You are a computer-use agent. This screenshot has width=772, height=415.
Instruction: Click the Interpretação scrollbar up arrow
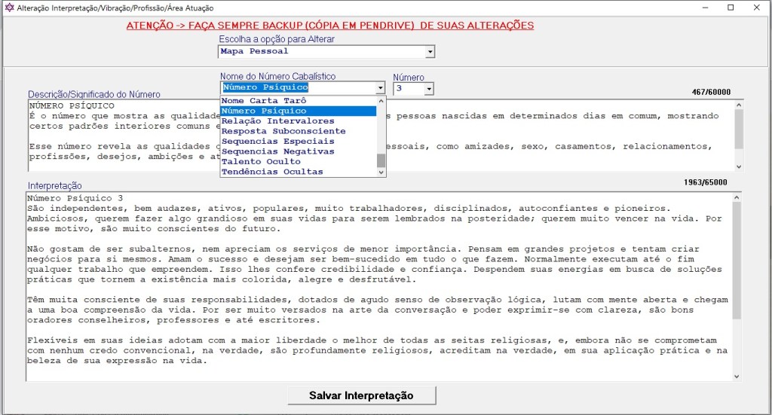737,198
